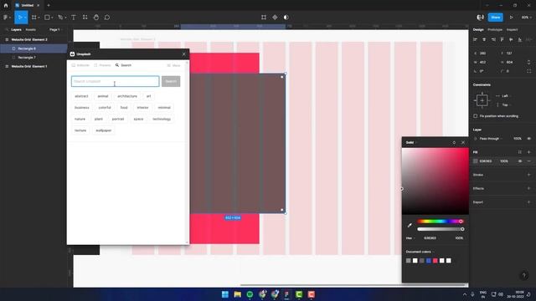Switch to the Inspect tab
Image resolution: width=536 pixels, height=301 pixels.
pyautogui.click(x=512, y=30)
